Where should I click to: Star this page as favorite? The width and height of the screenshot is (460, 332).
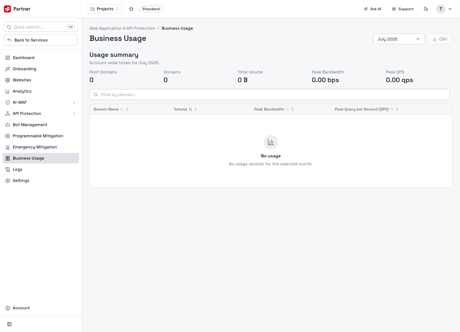131,9
